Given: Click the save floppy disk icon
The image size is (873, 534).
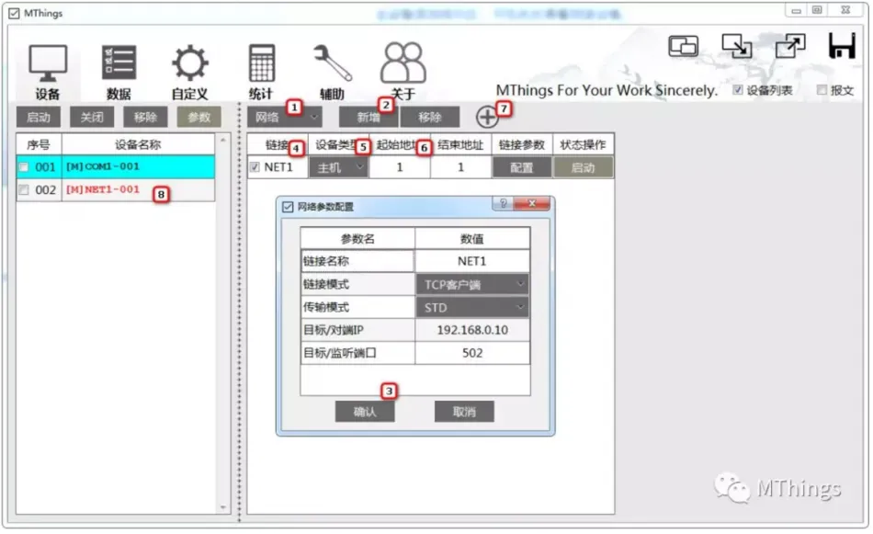Looking at the screenshot, I should coord(842,46).
